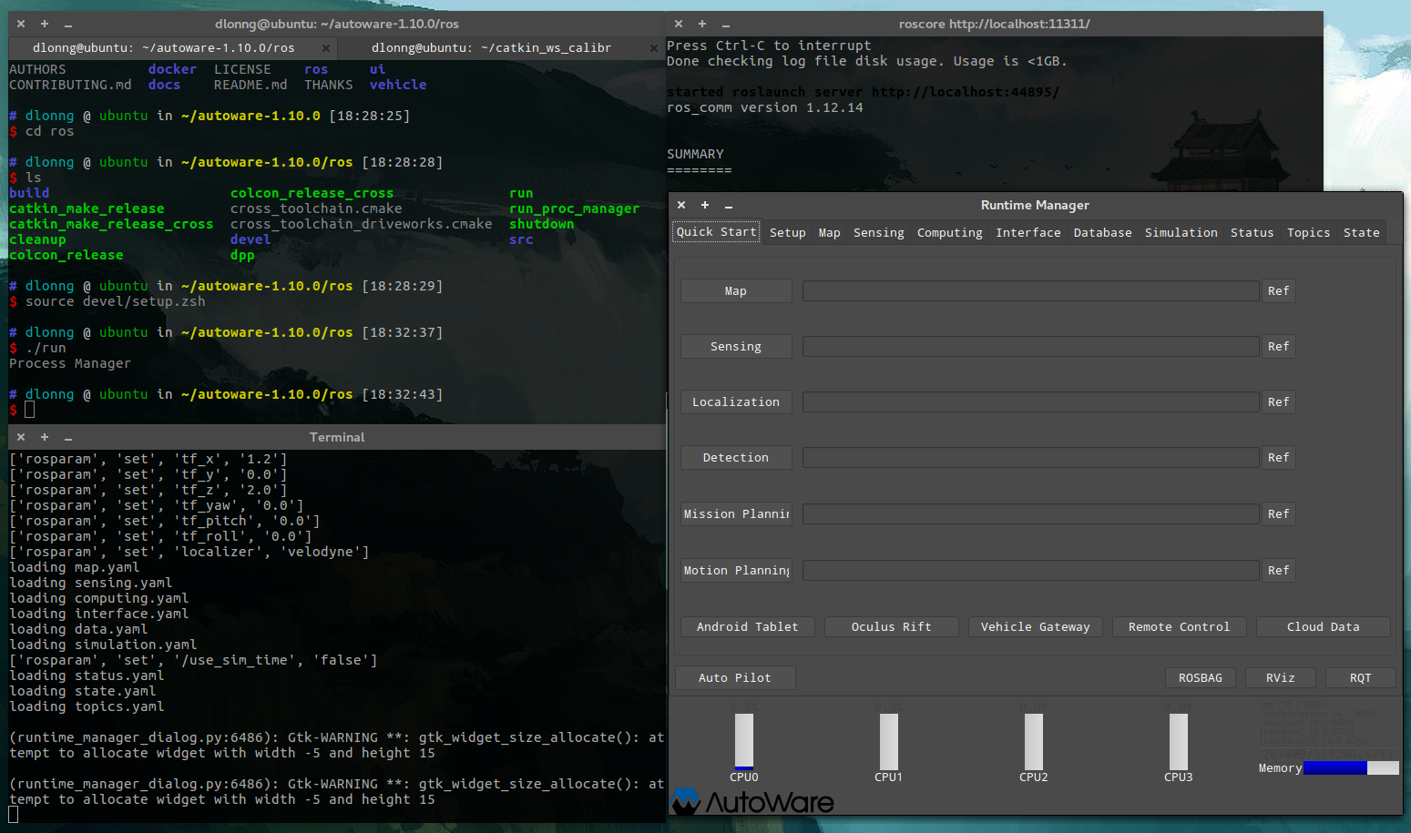Screen dimensions: 1411x833
Task: Enable Auto Pilot mode
Action: (735, 678)
